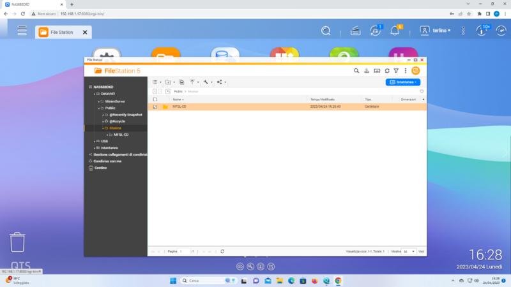The image size is (511, 287).
Task: Uncheck the MFSL-CD folder checkbox
Action: [x=155, y=107]
